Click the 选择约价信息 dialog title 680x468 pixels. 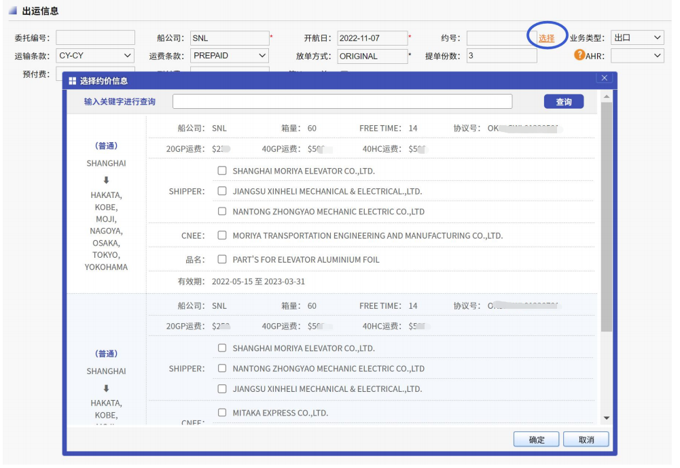[x=104, y=81]
